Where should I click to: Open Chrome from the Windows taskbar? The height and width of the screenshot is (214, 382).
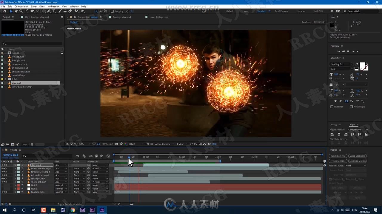point(73,210)
